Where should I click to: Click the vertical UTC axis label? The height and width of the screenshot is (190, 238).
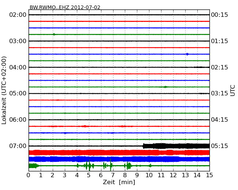tap(233, 91)
